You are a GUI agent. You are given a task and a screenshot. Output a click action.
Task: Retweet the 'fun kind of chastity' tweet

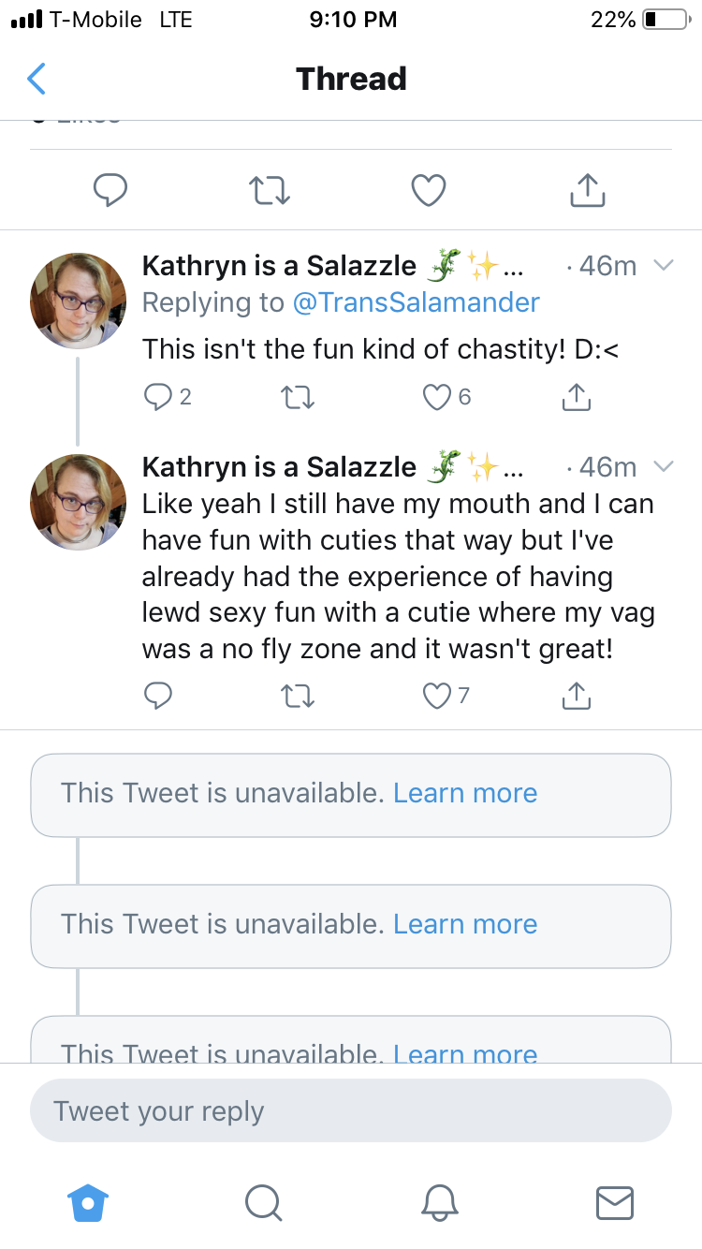coord(298,398)
